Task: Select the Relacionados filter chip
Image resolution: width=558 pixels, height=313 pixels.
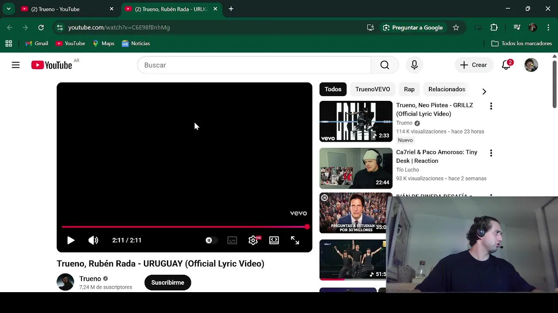Action: [x=447, y=89]
